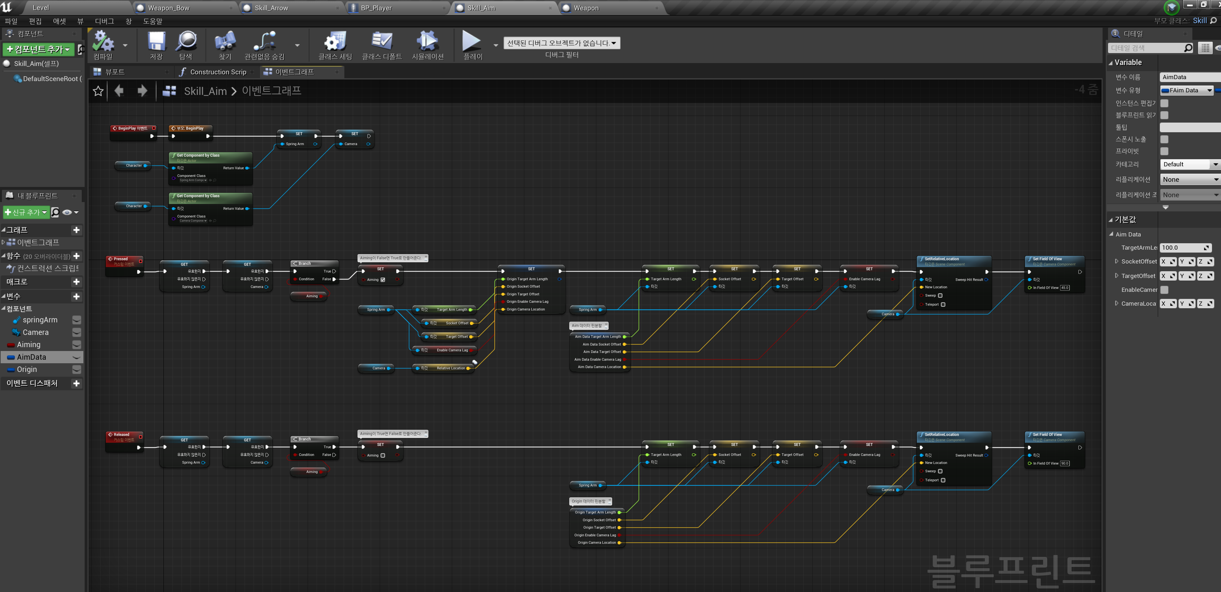
Task: Open the 편집 menu
Action: [35, 21]
